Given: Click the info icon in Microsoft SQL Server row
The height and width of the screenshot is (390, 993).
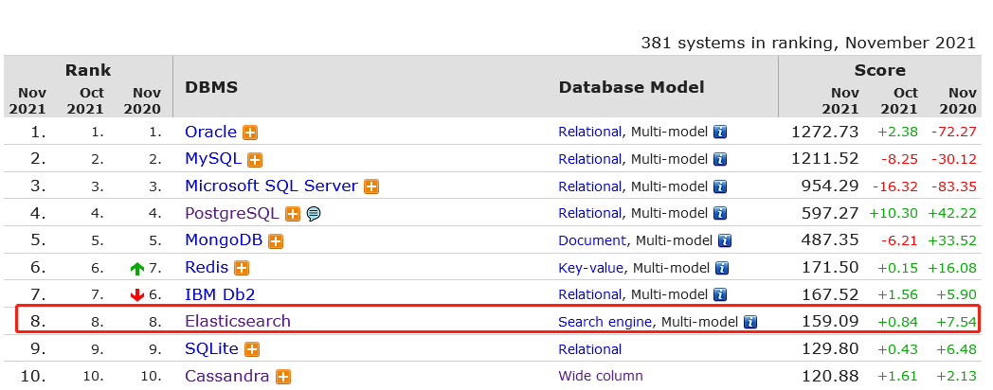Looking at the screenshot, I should 720,186.
